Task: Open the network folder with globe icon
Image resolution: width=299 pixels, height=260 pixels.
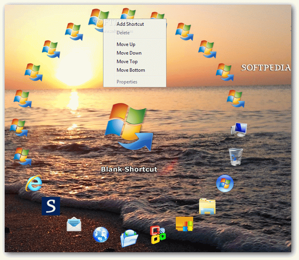Action: tap(129, 238)
